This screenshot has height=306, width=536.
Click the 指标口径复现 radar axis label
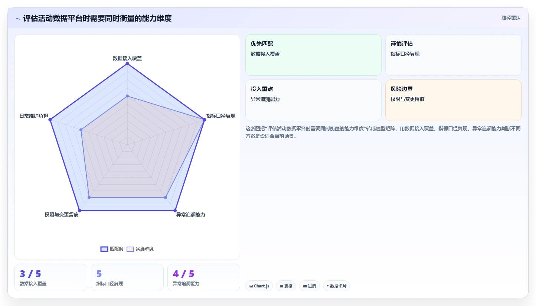coord(221,116)
